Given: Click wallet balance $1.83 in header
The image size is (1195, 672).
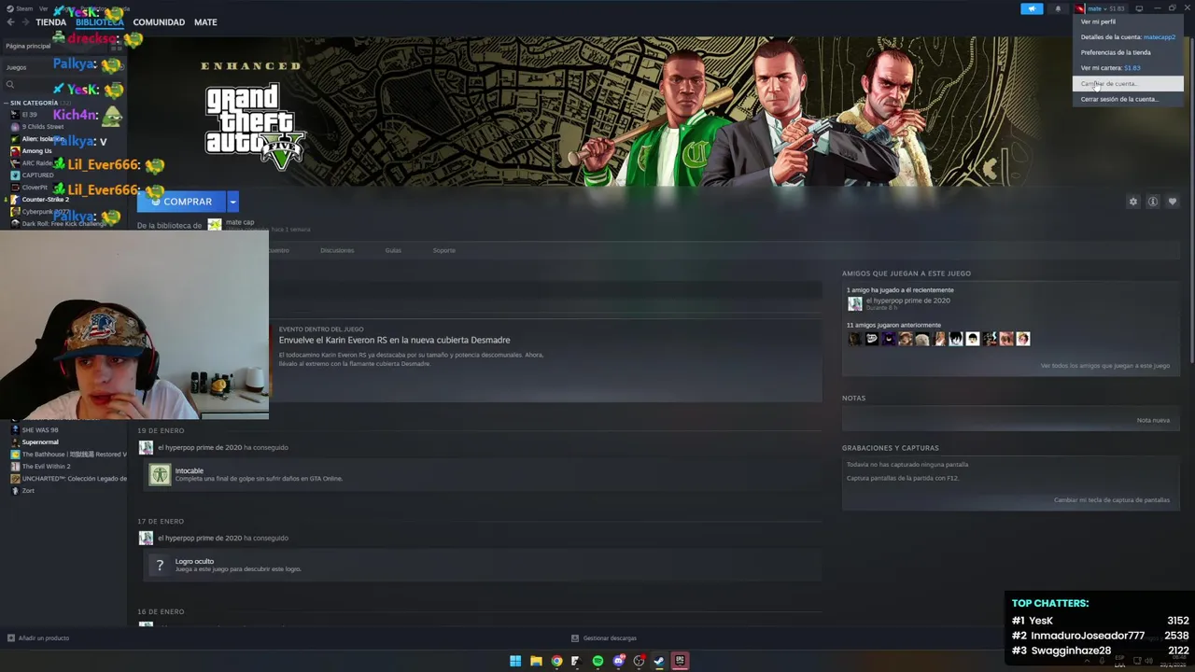Looking at the screenshot, I should 1117,8.
